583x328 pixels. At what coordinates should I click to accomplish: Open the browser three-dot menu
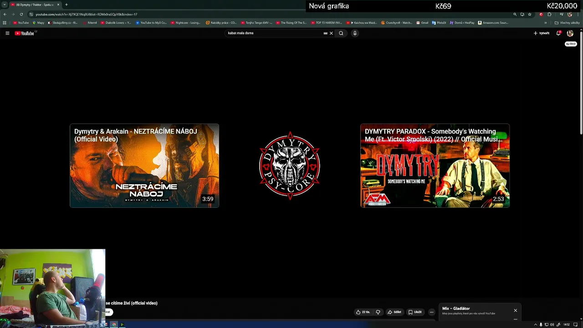click(578, 14)
